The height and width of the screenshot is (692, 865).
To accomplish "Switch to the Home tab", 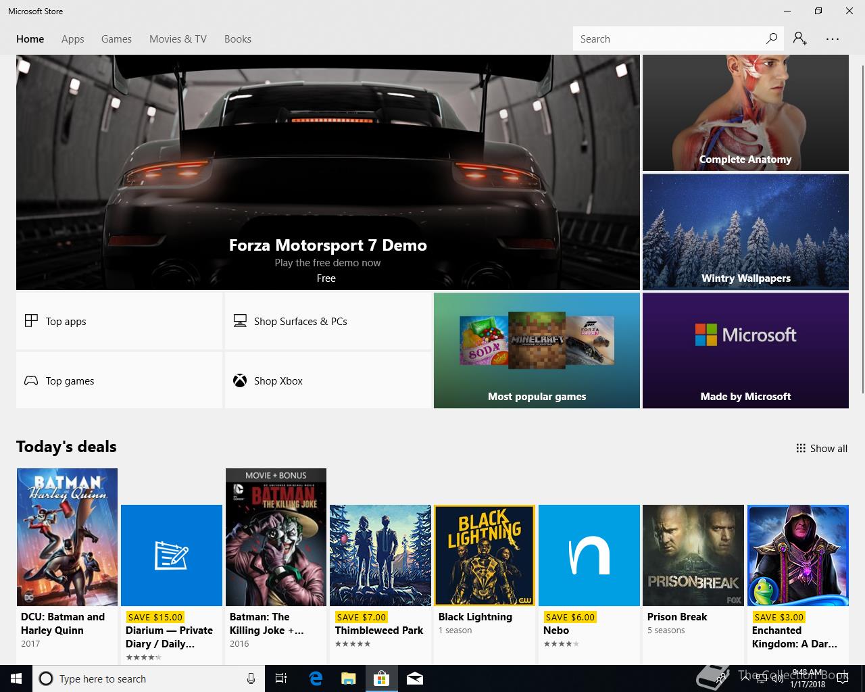I will [x=30, y=39].
